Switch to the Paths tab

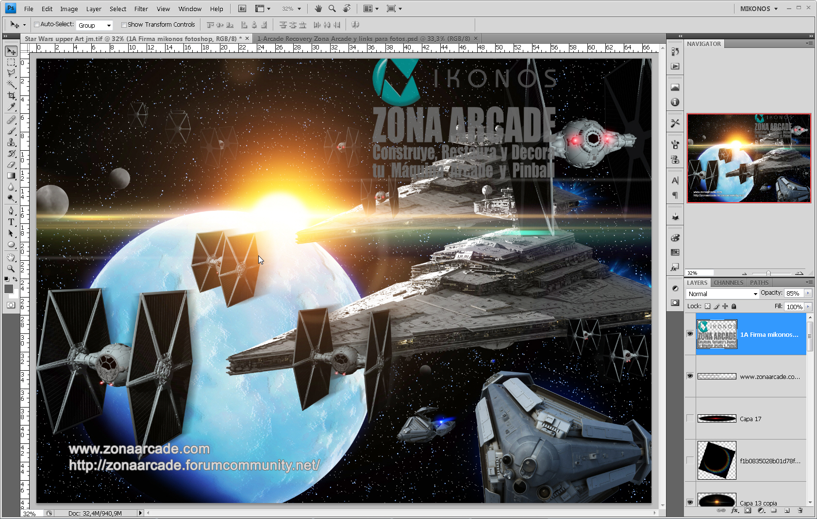click(x=759, y=283)
